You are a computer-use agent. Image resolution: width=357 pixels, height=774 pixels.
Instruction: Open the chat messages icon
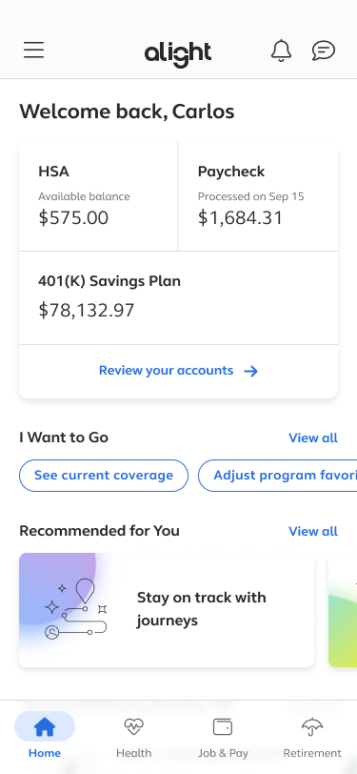[x=324, y=51]
